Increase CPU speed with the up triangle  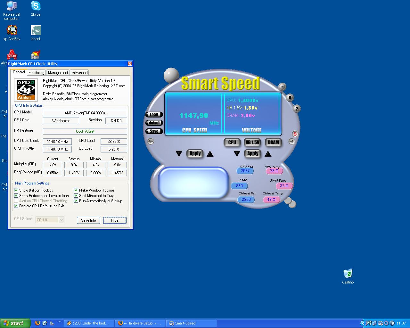tap(210, 154)
